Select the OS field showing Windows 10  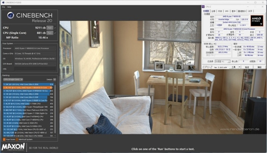point(35,58)
